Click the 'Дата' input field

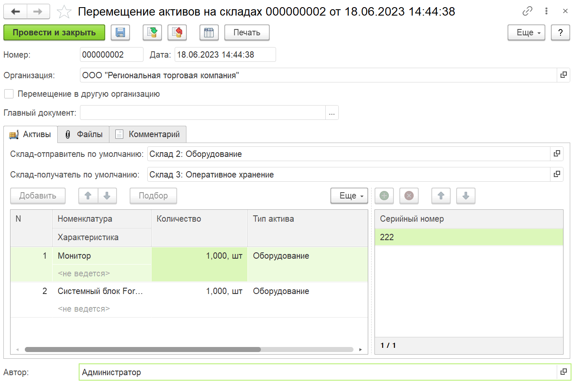(225, 55)
